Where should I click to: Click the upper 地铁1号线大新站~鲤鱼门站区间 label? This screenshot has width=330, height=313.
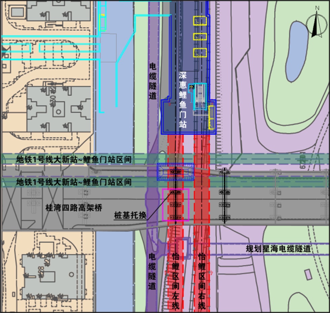[x=74, y=160]
